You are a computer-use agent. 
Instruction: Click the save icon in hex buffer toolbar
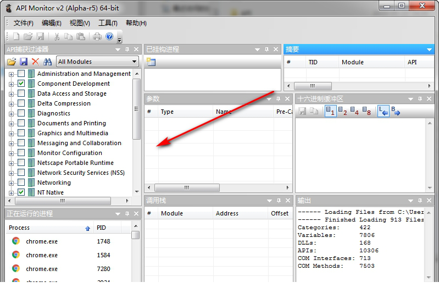click(x=302, y=111)
